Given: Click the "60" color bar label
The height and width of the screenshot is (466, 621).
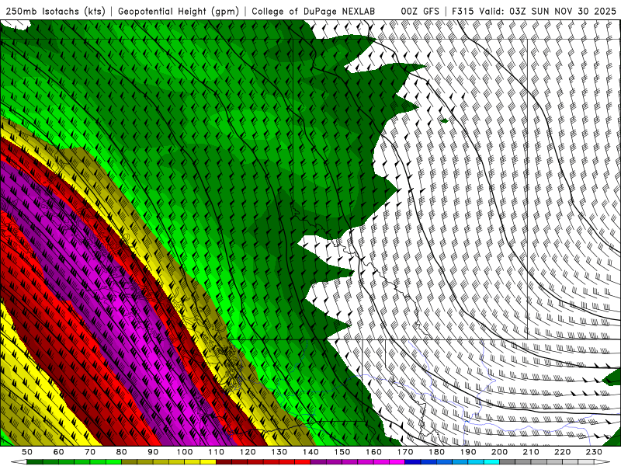Looking at the screenshot, I should (58, 452).
